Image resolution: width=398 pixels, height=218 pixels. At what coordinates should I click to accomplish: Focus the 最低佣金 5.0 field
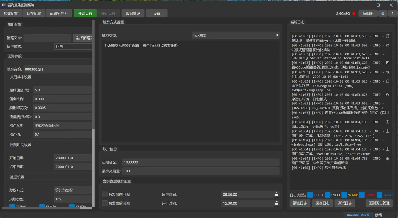click(62, 90)
